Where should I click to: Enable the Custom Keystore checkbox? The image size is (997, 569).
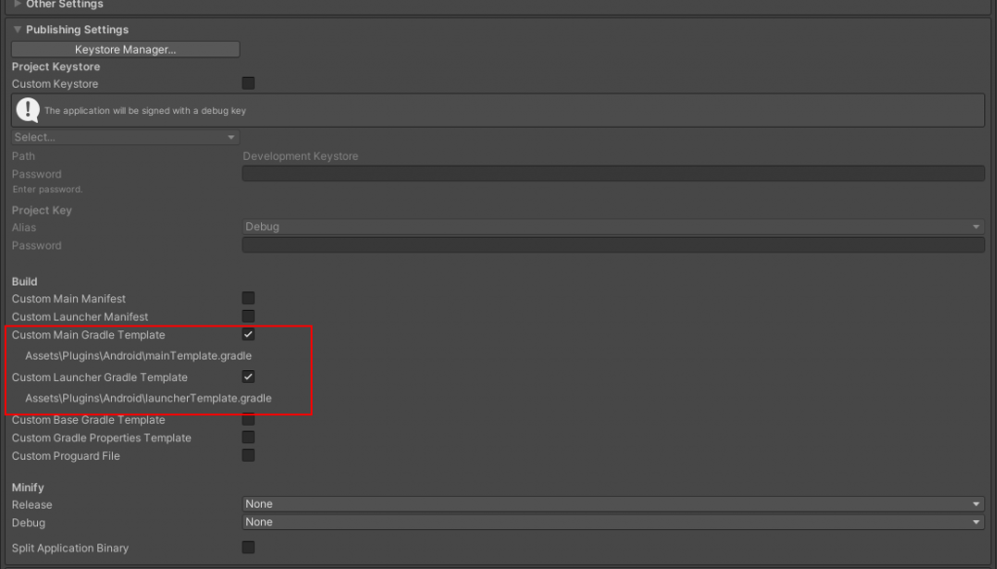248,84
